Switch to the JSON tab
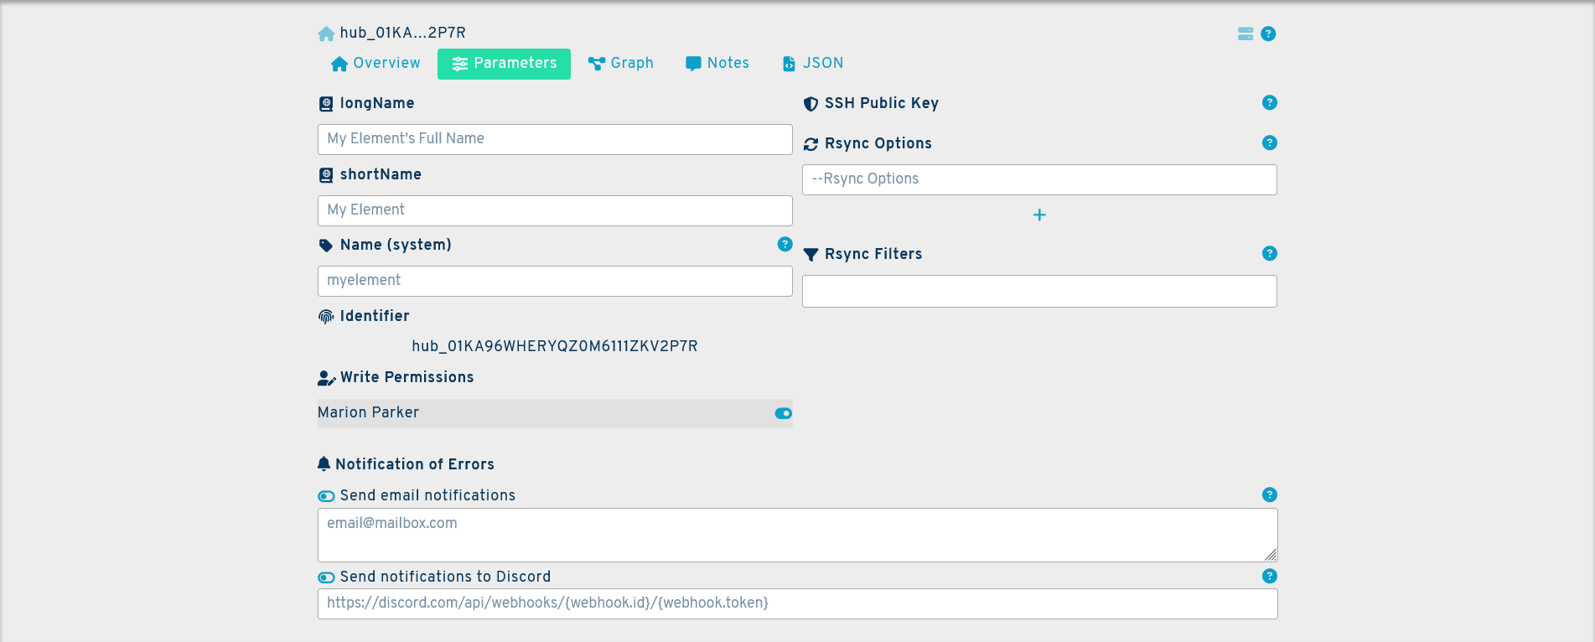The height and width of the screenshot is (642, 1595). point(813,64)
